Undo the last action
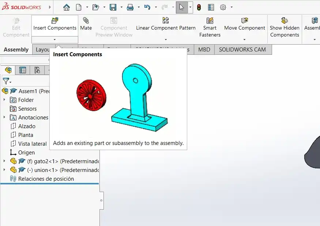 (x=147, y=7)
